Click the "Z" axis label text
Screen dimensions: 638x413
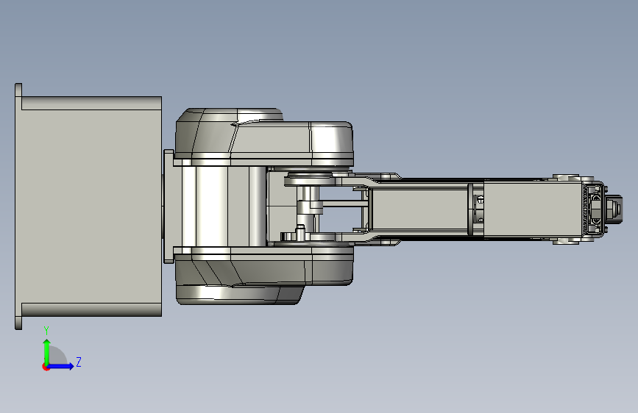79,362
